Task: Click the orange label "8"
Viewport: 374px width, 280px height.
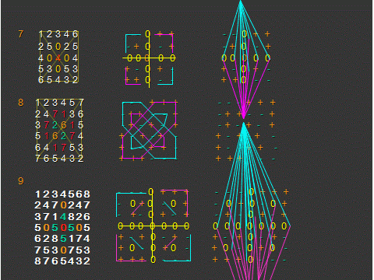Action: pyautogui.click(x=21, y=103)
